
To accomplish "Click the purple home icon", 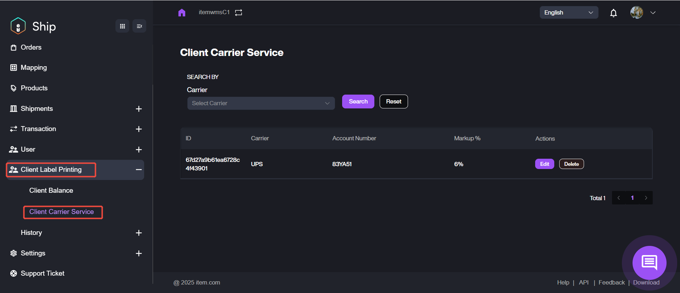I will [x=182, y=13].
